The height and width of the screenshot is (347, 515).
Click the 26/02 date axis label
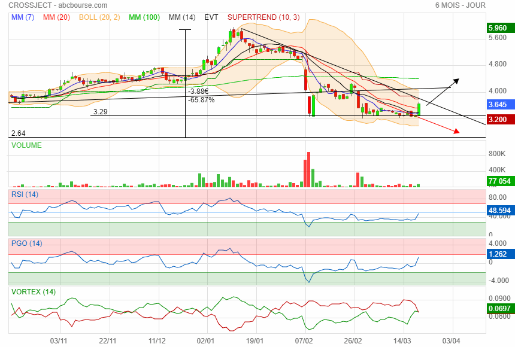coord(353,341)
